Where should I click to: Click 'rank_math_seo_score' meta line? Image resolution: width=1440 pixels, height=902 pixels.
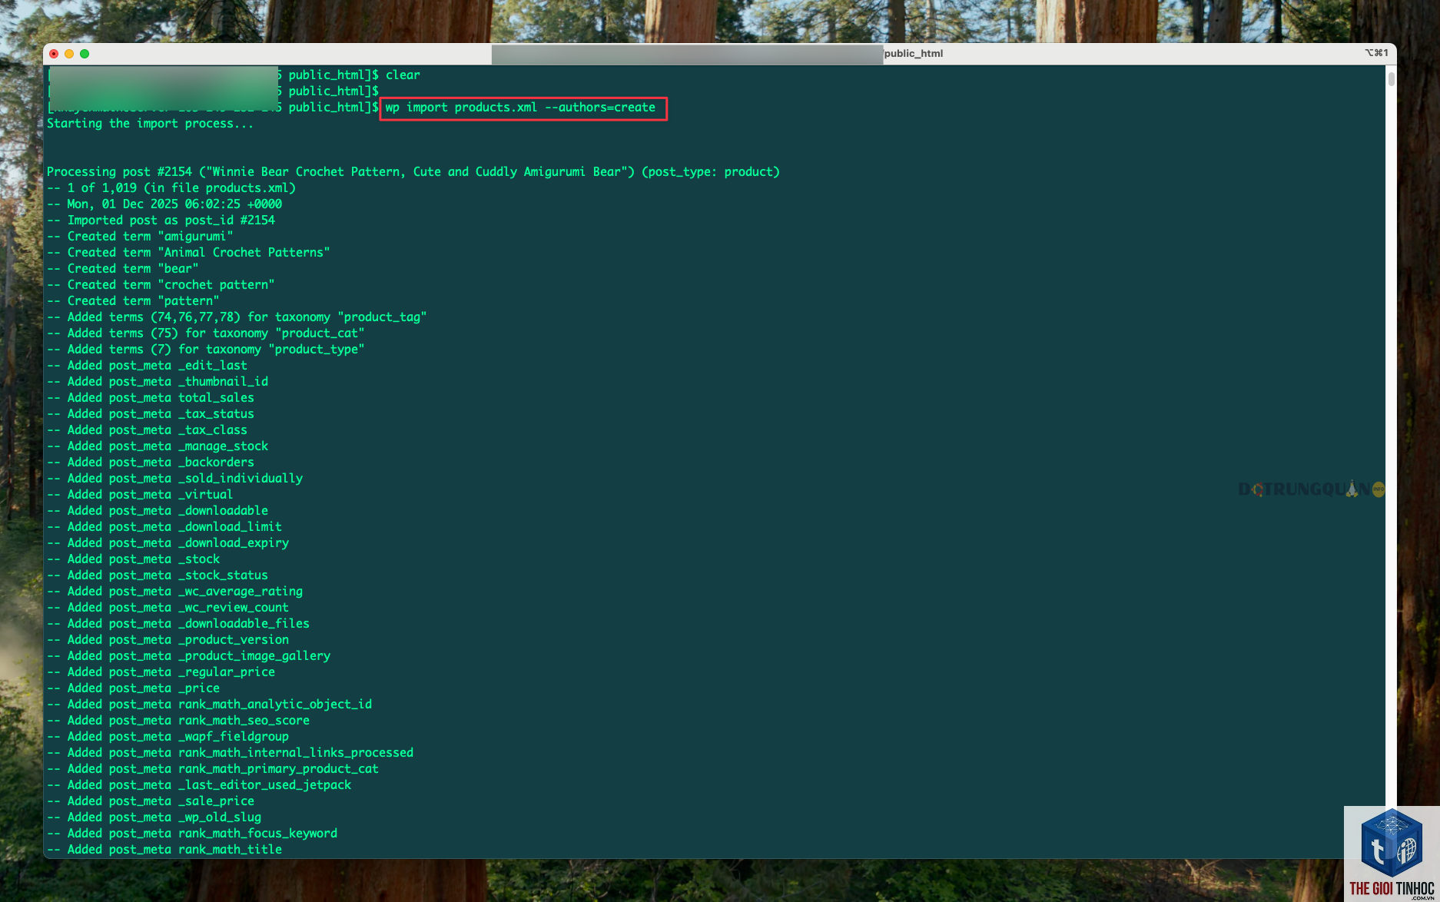click(x=178, y=721)
